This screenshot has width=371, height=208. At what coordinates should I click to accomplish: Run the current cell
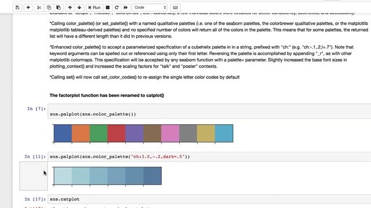[94, 8]
